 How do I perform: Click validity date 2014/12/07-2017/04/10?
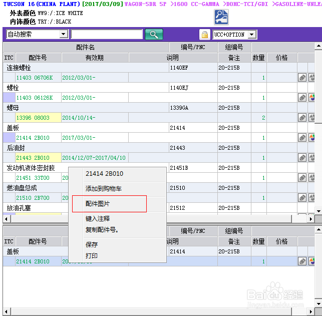pos(94,158)
